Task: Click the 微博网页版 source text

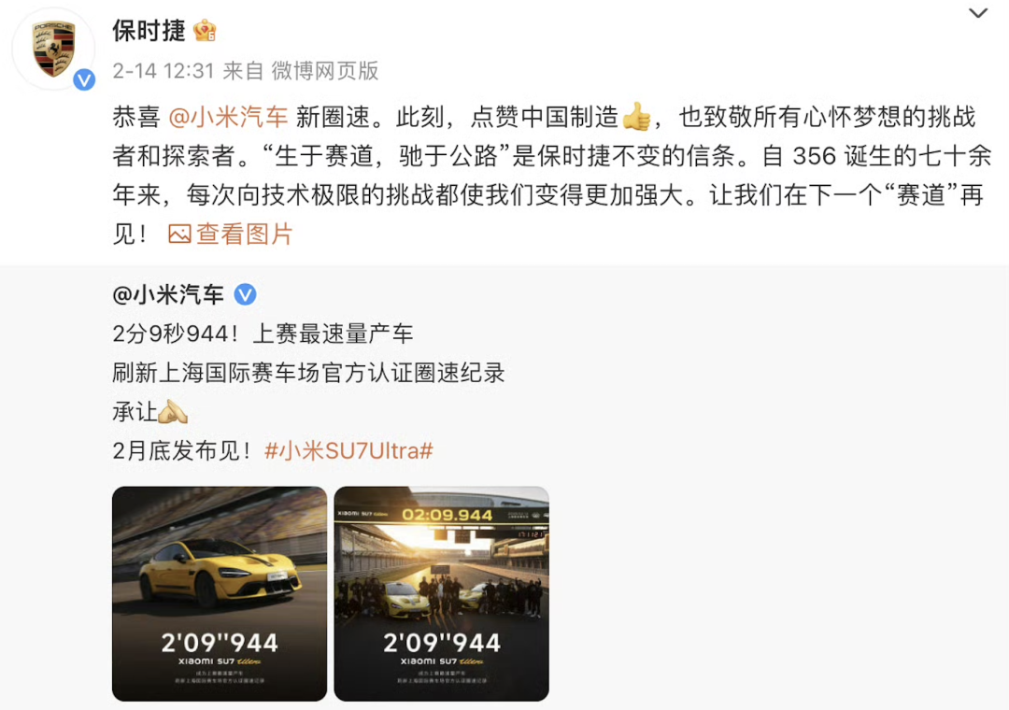Action: (324, 71)
